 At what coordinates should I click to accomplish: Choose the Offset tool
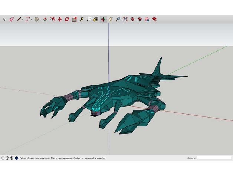(52, 19)
